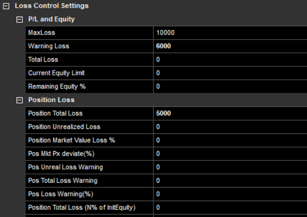This screenshot has height=217, width=307.
Task: Select the Current Equity Limit value
Action: coord(229,73)
